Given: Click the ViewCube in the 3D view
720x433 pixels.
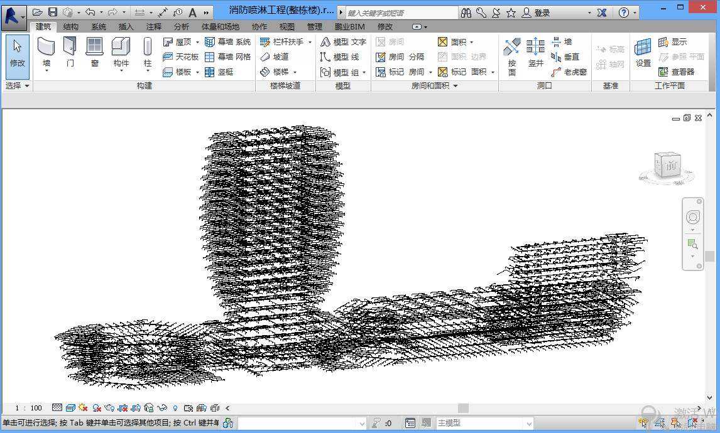Looking at the screenshot, I should 667,166.
